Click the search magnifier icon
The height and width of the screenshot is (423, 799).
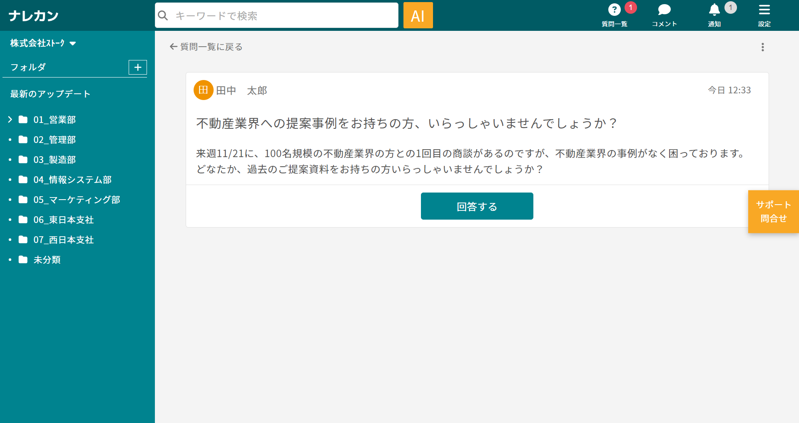click(163, 15)
